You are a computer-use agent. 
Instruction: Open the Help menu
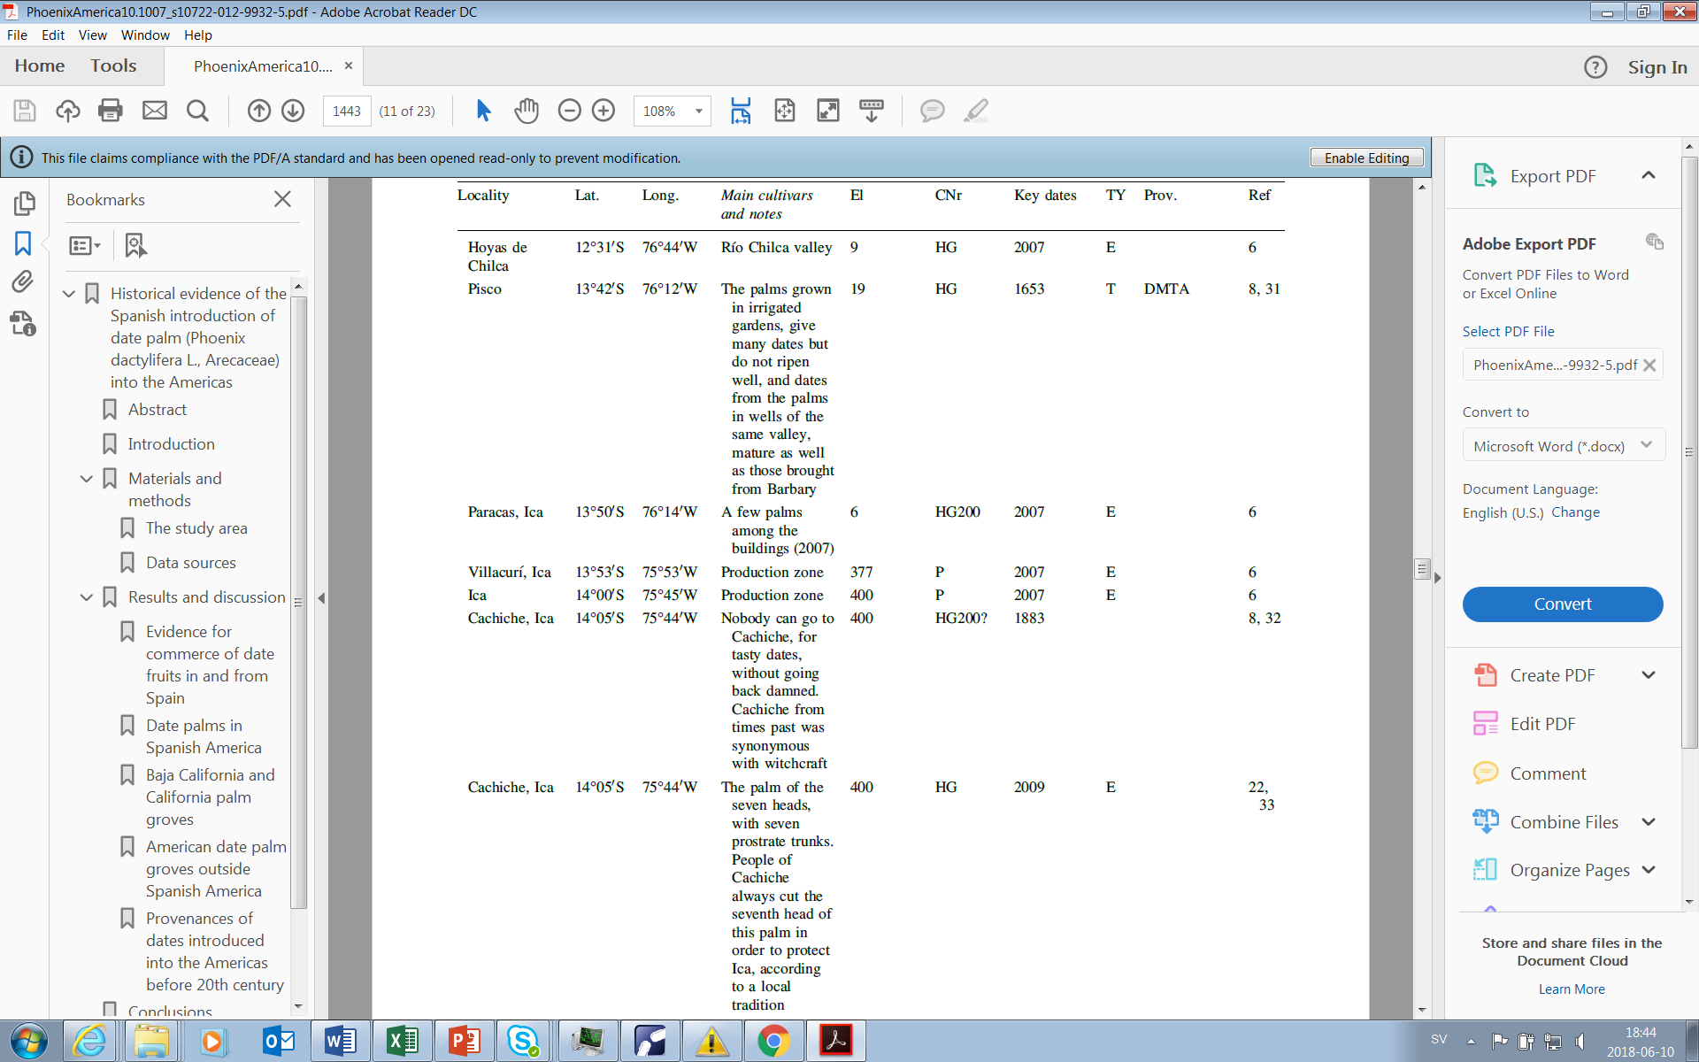pos(198,35)
